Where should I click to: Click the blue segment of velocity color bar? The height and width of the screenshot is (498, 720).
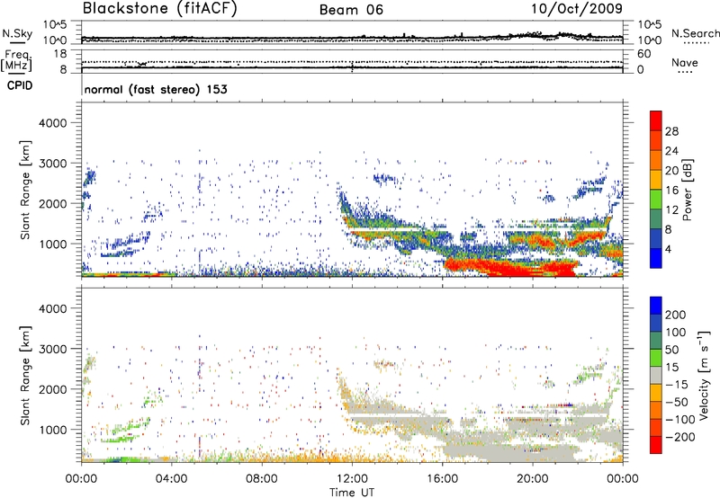click(x=656, y=306)
